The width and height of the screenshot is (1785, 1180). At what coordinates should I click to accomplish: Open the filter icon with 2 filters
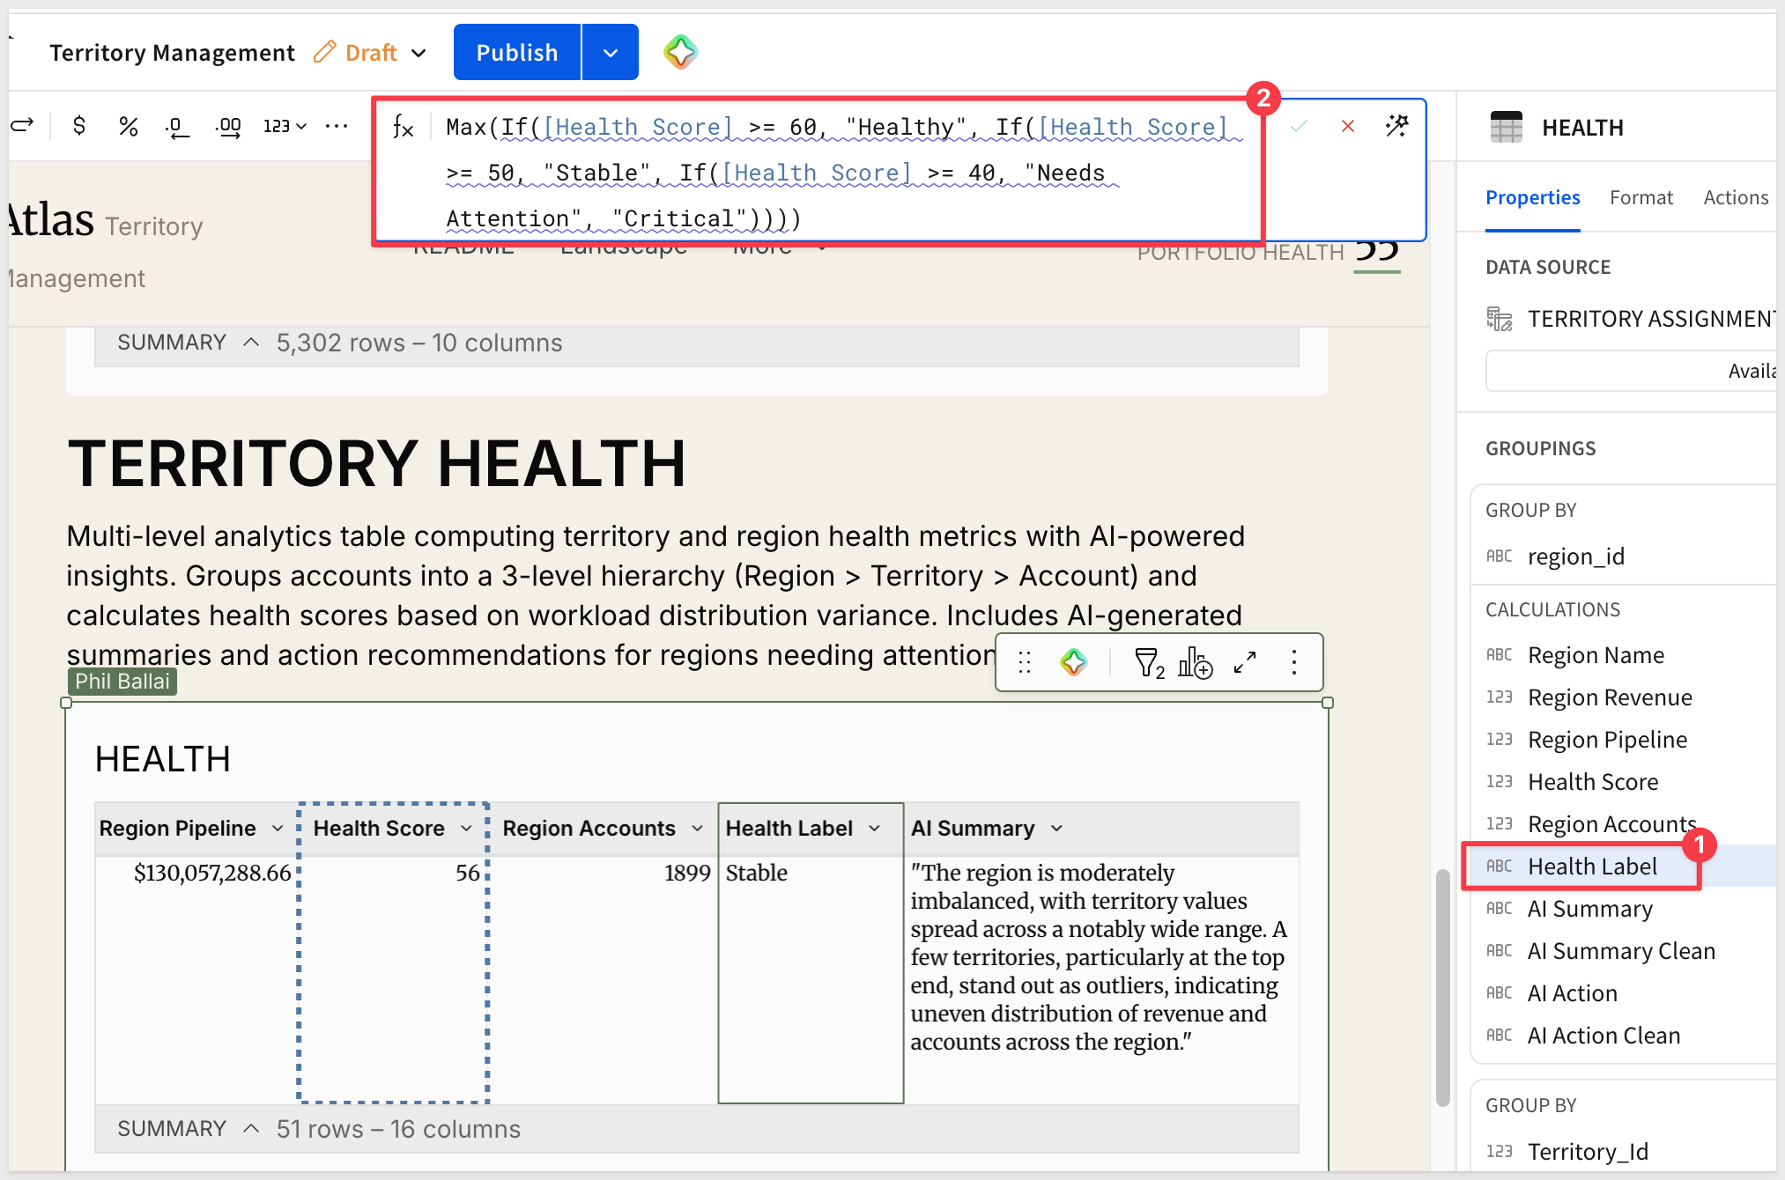click(x=1149, y=663)
